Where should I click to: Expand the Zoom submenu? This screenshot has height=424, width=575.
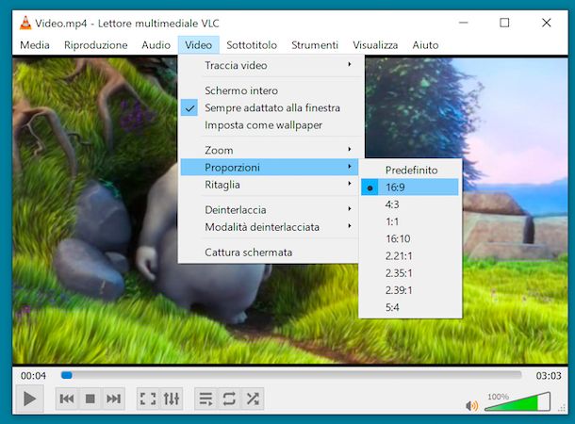(x=269, y=150)
